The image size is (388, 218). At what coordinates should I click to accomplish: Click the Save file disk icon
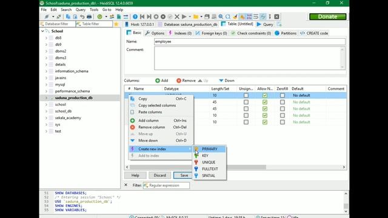(207, 16)
